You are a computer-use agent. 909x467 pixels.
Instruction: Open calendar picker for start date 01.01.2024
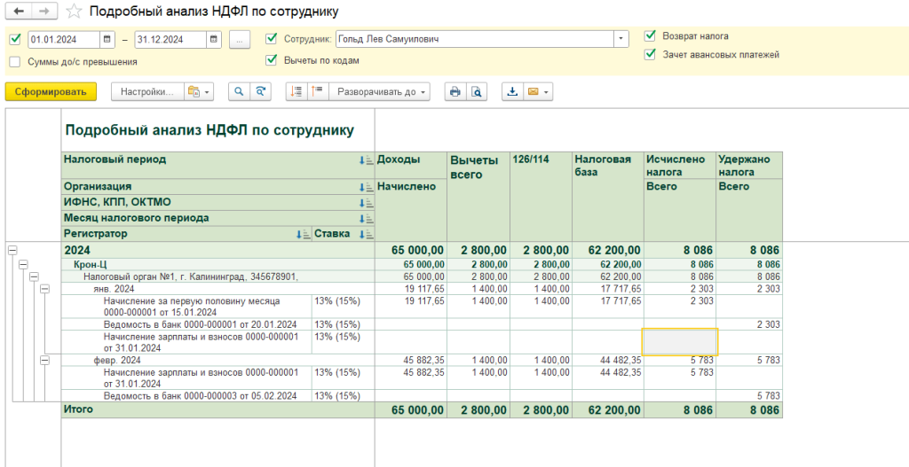[107, 39]
